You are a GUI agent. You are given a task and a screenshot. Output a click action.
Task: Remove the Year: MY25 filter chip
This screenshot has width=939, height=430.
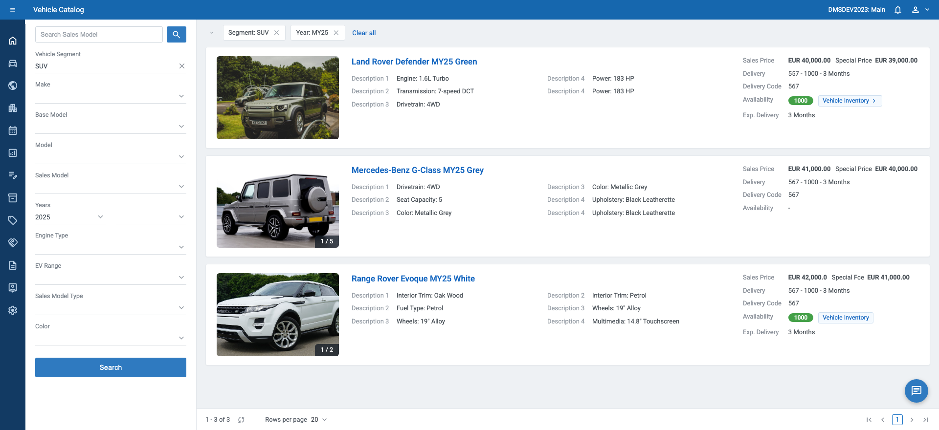pyautogui.click(x=336, y=33)
